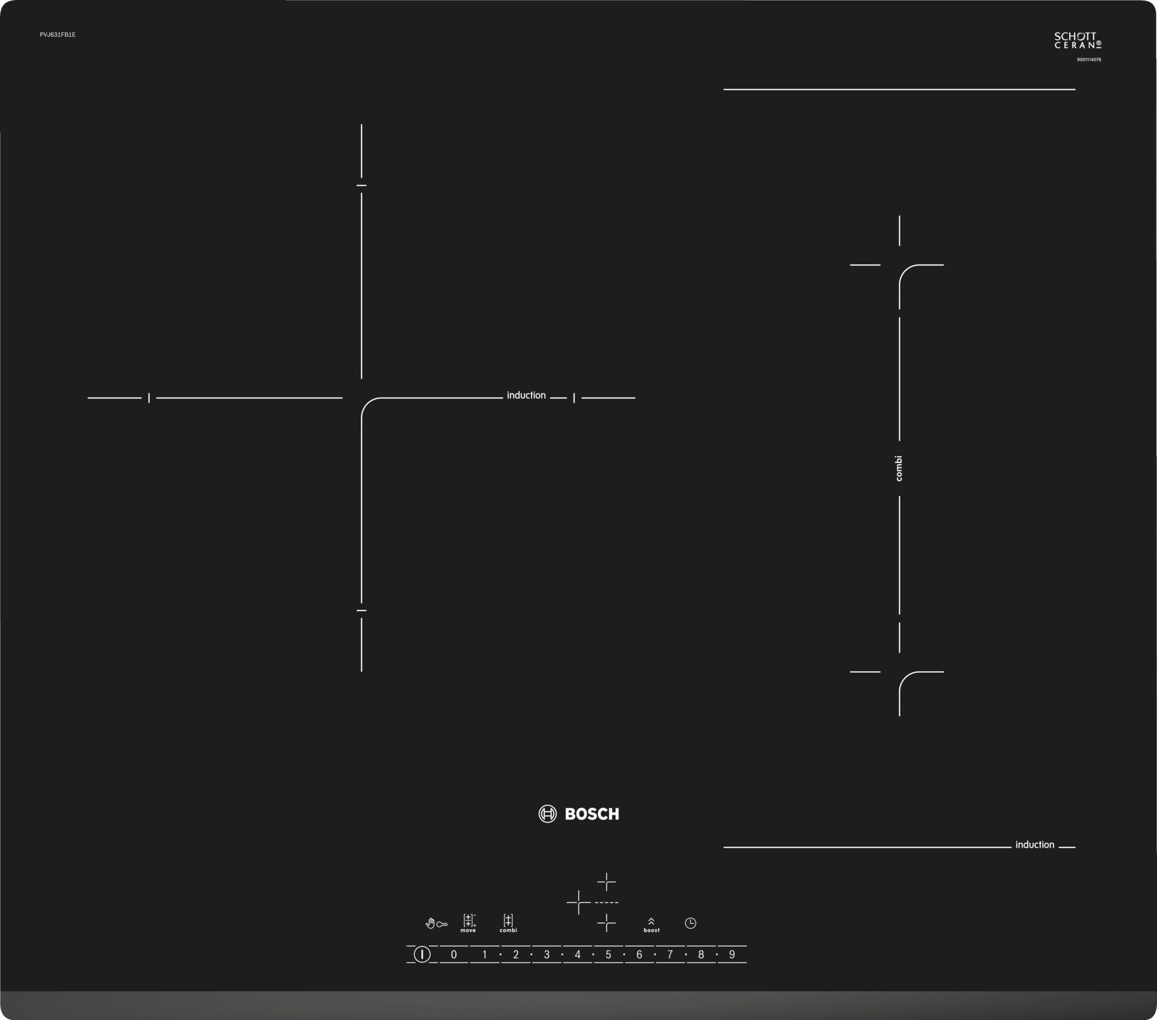Tap the PVJ631FB1E model number text
Viewport: 1157px width, 1020px height.
click(x=57, y=35)
